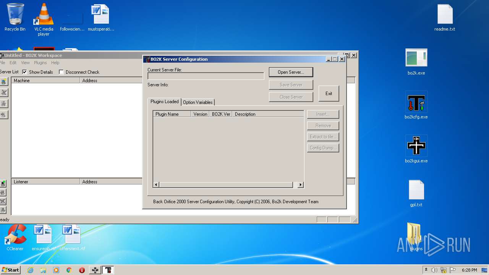
Task: Click the new listener icon with green dot
Action: point(3,183)
